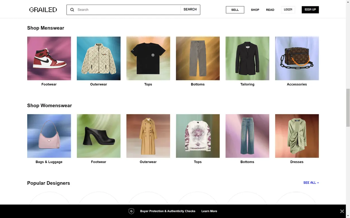Image resolution: width=350 pixels, height=218 pixels.
Task: Click the LOGIN button
Action: [x=288, y=9]
